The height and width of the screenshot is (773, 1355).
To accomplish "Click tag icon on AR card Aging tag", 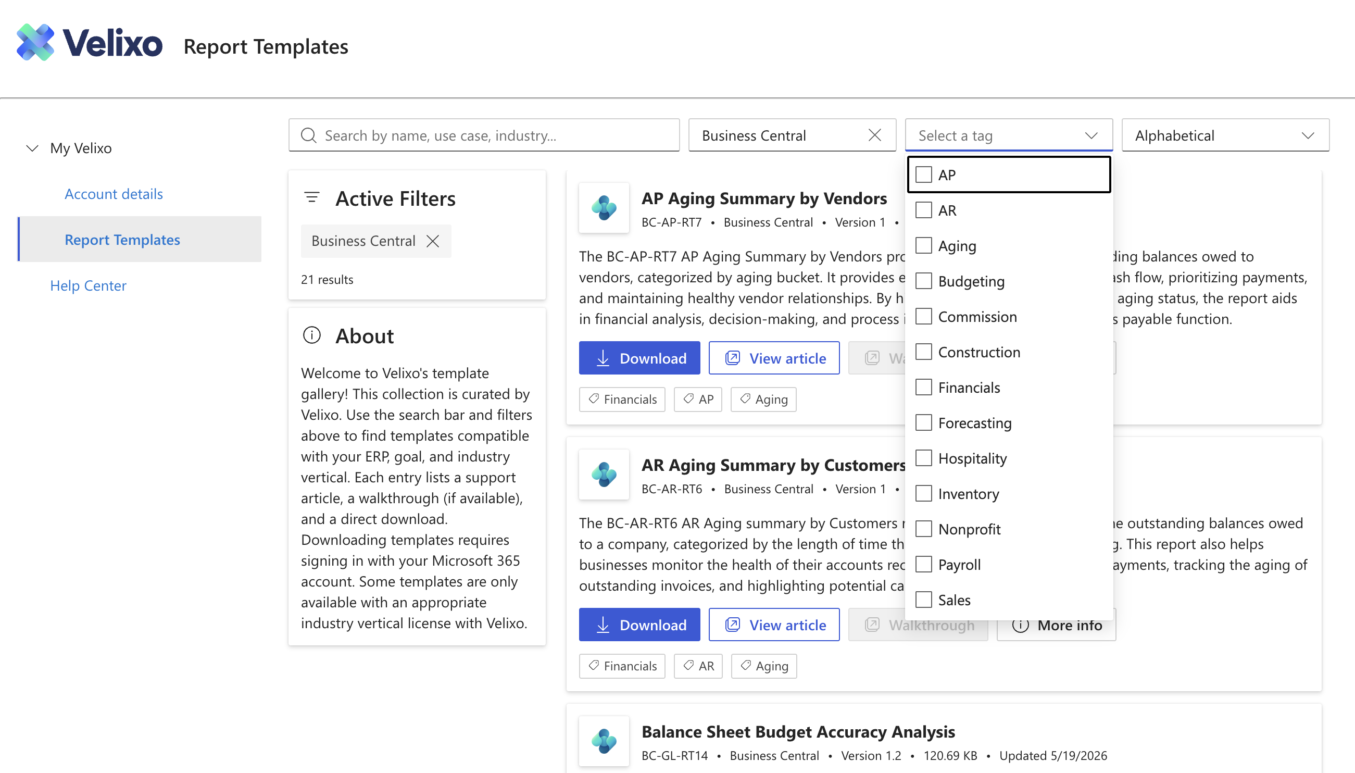I will (746, 665).
